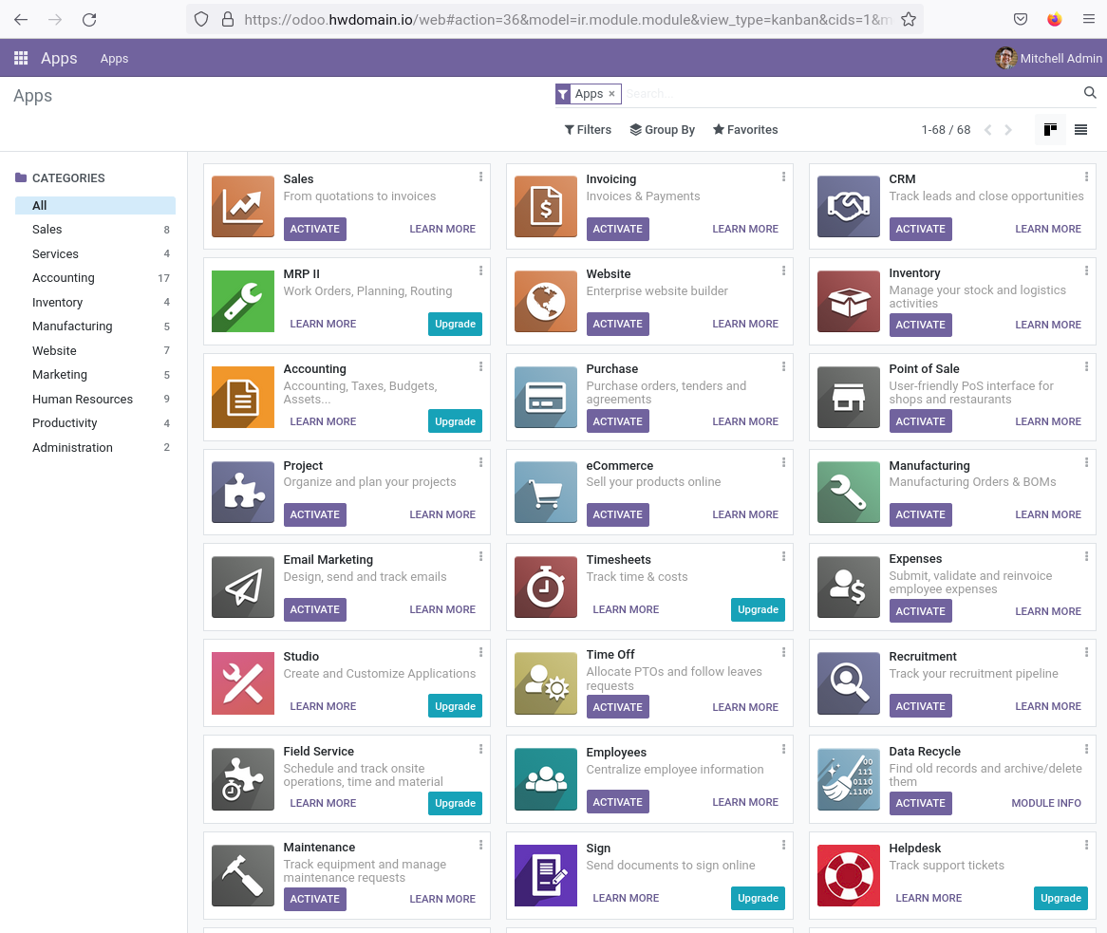1107x933 pixels.
Task: Click the browser URL address bar
Action: coord(568,20)
